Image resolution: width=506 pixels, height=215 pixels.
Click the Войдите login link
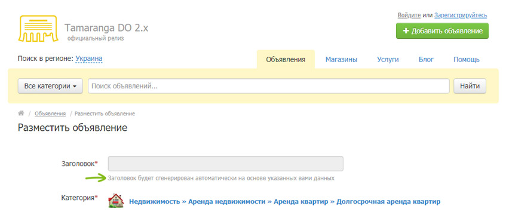[409, 15]
